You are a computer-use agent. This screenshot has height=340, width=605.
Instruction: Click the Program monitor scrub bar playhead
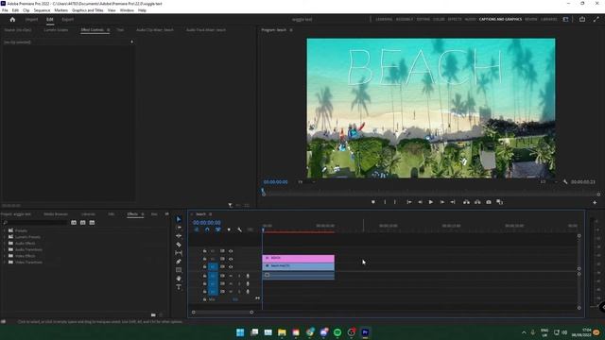264,192
